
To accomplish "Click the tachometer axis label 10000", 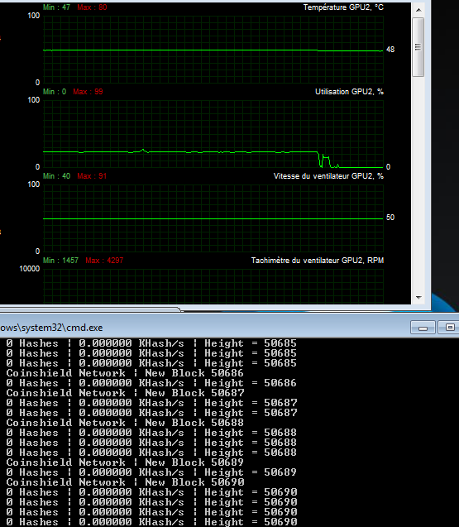I will click(30, 269).
